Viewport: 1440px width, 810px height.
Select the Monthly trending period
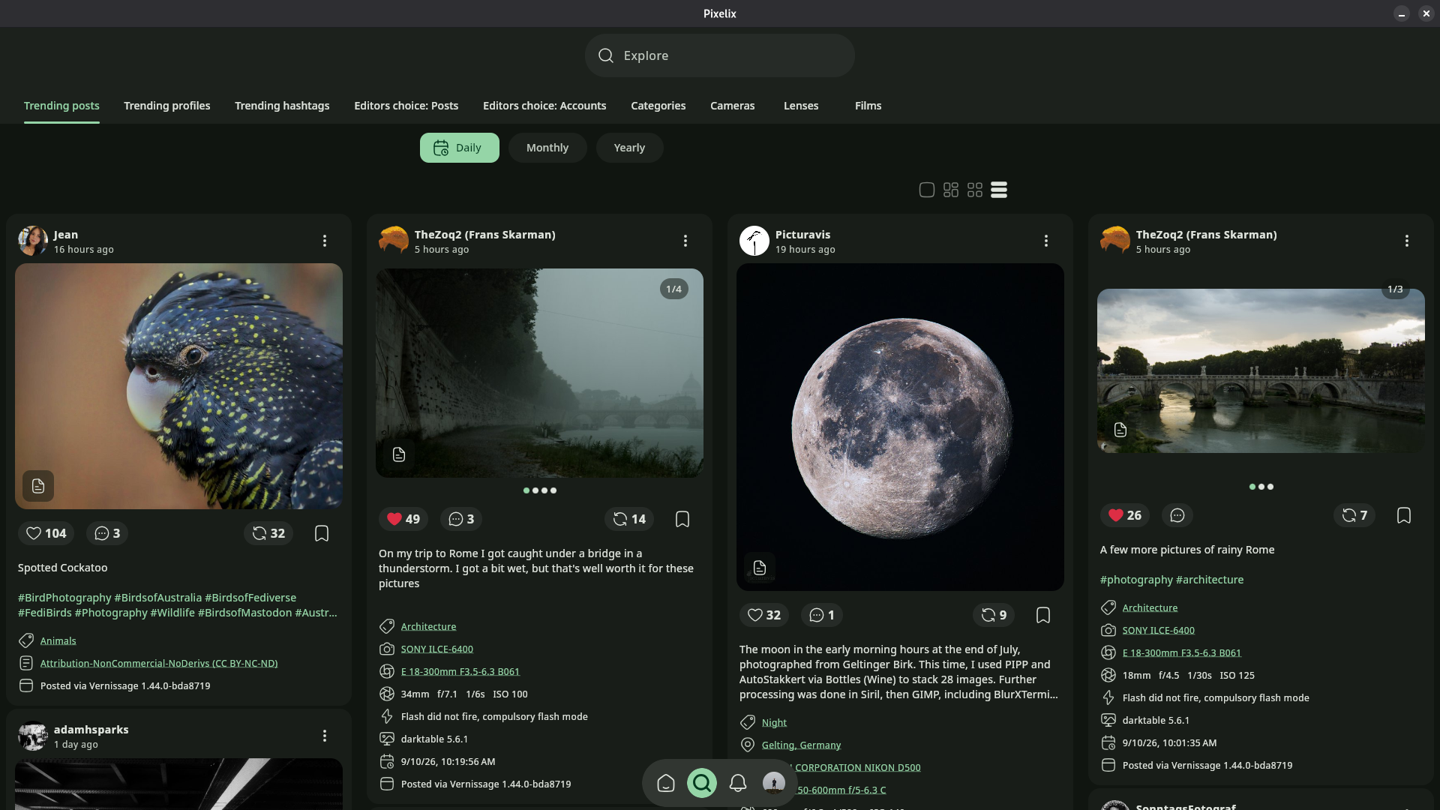click(x=547, y=148)
